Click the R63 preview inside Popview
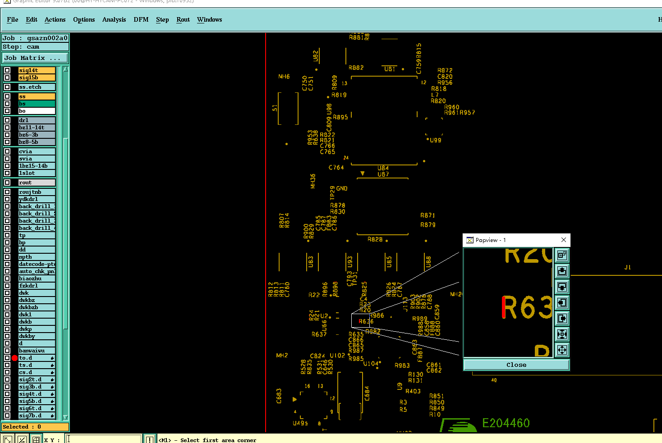 pyautogui.click(x=527, y=307)
